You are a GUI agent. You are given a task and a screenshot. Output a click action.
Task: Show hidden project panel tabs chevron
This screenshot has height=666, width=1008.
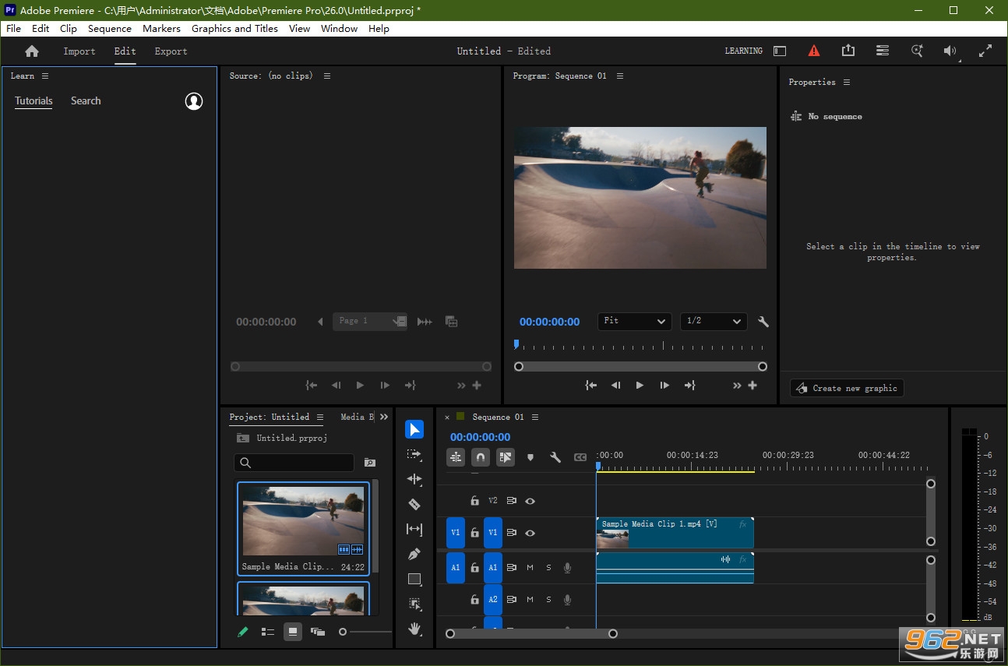(x=384, y=417)
